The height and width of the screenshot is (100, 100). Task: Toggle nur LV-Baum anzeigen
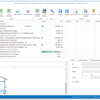click(86, 13)
